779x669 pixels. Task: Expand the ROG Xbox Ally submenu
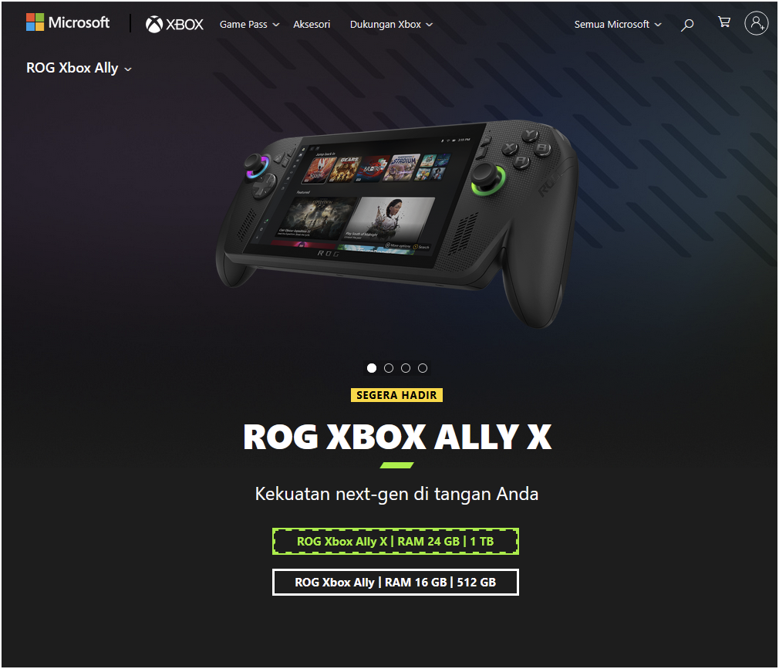[79, 68]
